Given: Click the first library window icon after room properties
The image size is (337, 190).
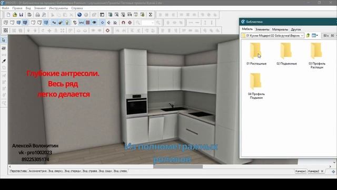Looking at the screenshot, I should (x=110, y=15).
